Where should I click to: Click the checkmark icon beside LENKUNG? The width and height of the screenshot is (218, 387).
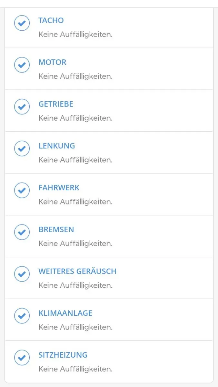point(22,149)
